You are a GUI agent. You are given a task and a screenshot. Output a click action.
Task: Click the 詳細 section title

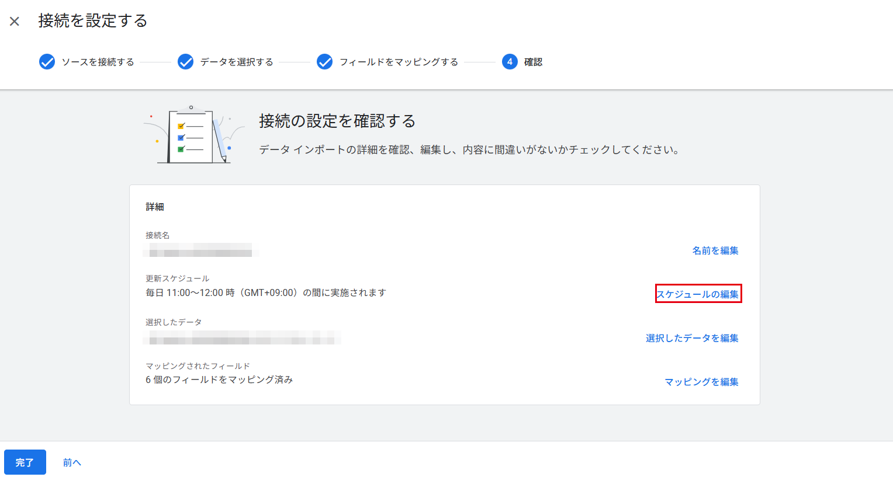click(x=155, y=207)
